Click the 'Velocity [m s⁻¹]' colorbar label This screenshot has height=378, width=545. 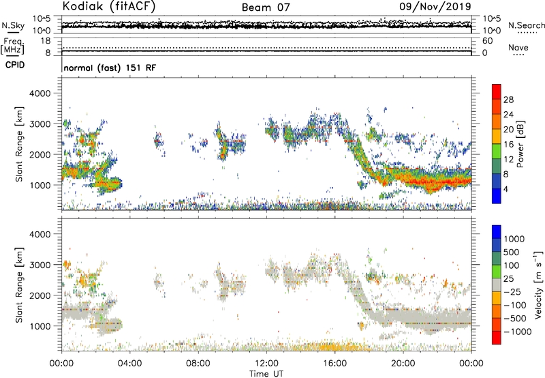tap(538, 285)
